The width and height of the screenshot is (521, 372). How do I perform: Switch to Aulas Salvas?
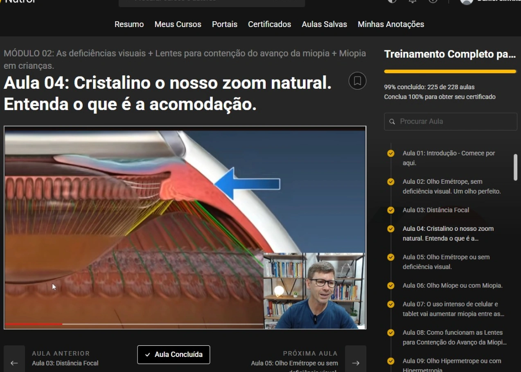(x=324, y=24)
